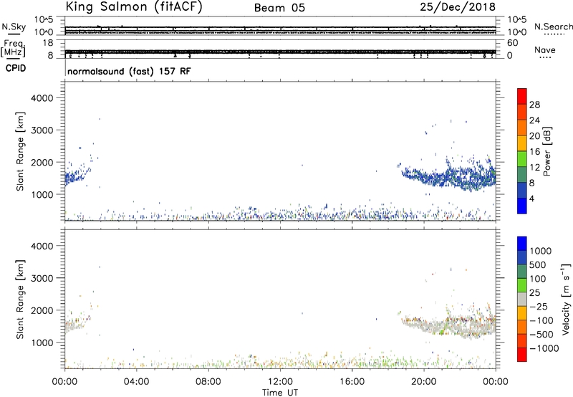This screenshot has width=573, height=397.
Task: Pick the blue top segment of Velocity colorbar
Action: 522,244
